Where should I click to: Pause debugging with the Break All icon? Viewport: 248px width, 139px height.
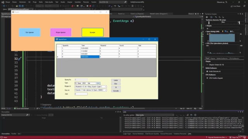(x=87, y=6)
